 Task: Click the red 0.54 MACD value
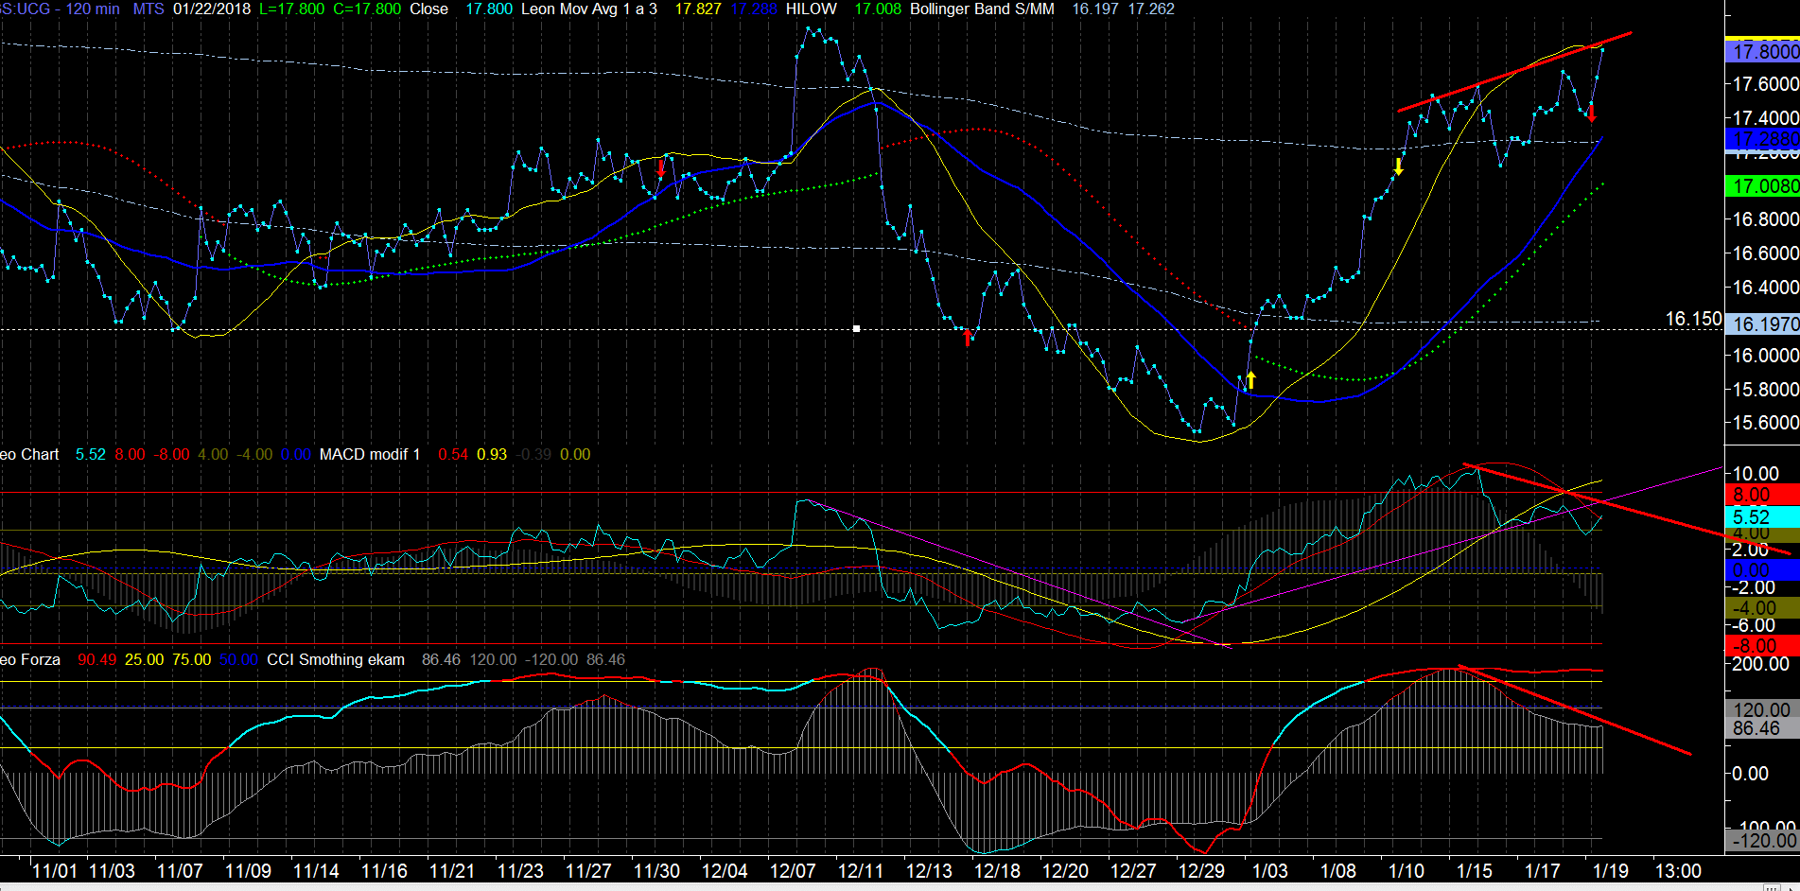click(x=453, y=454)
